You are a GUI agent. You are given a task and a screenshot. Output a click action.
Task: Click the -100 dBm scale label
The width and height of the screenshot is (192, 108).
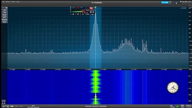(190, 41)
